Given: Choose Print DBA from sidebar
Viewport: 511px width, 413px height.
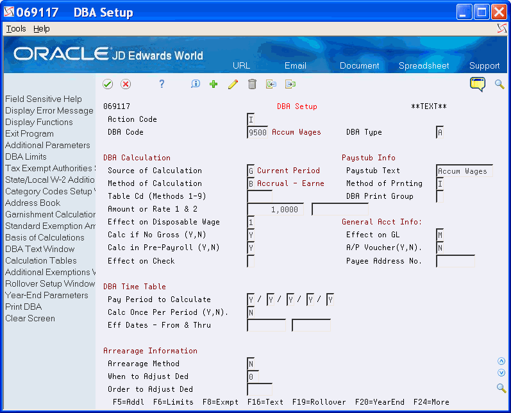Looking at the screenshot, I should pos(24,307).
